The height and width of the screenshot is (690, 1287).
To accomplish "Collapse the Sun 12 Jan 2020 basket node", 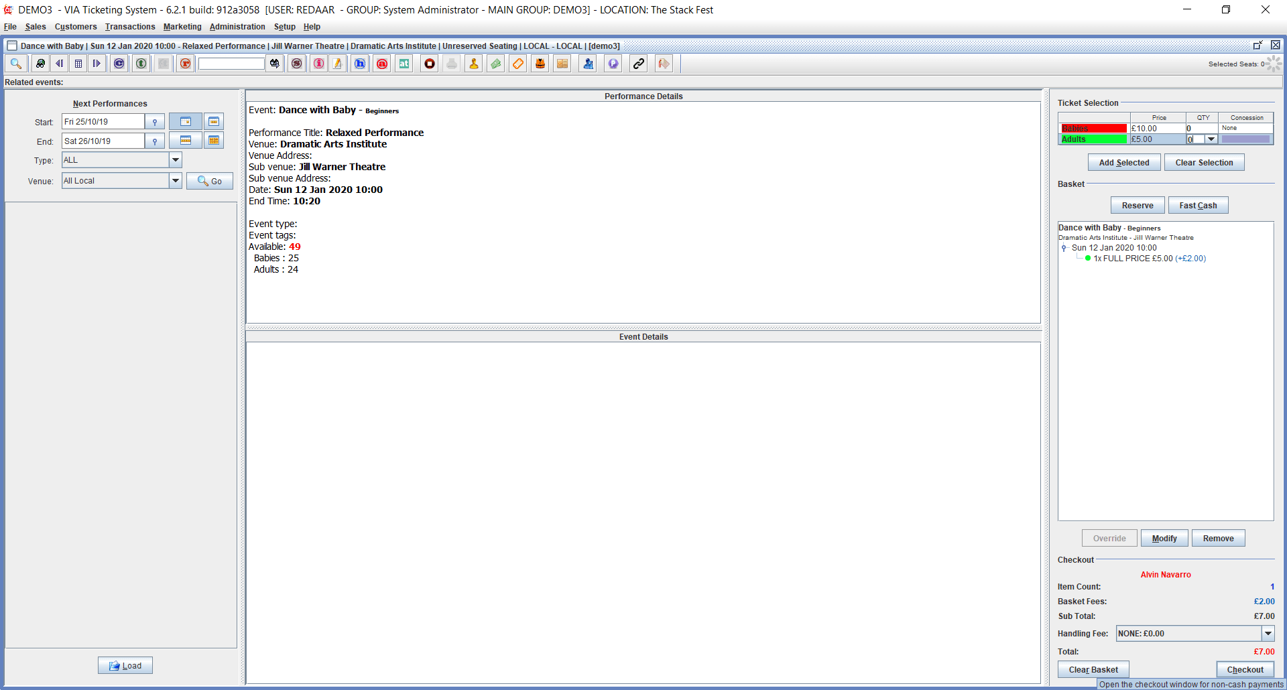I will click(1064, 248).
